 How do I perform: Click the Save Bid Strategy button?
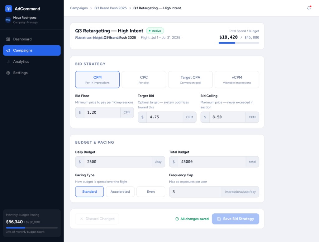[236, 219]
